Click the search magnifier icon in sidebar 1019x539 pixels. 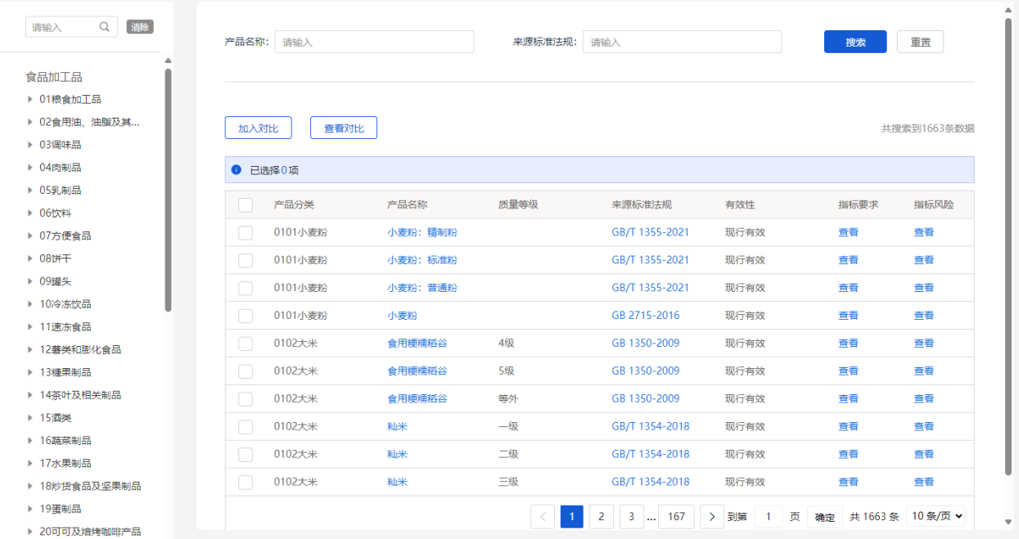(105, 27)
